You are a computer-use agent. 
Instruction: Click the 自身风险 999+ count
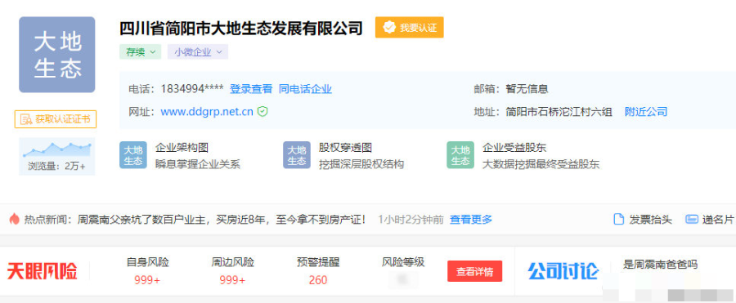(147, 280)
